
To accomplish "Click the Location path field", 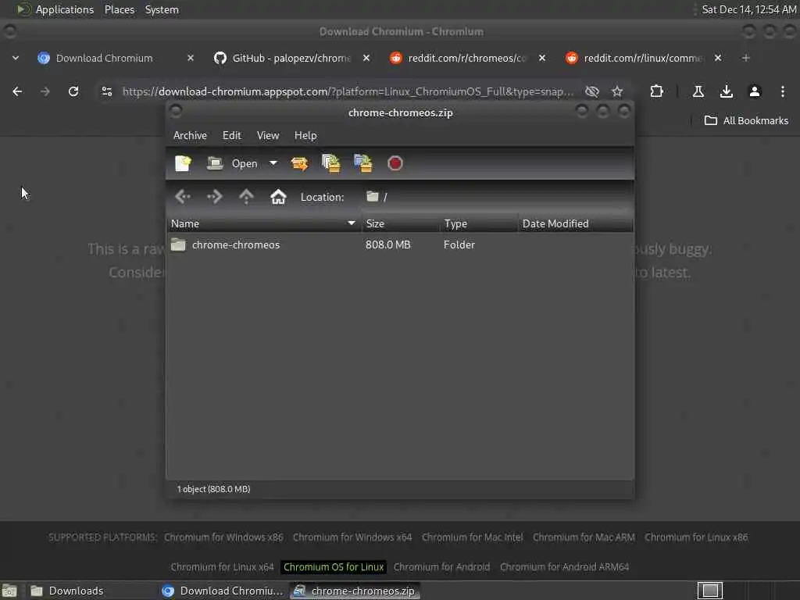I will (497, 196).
